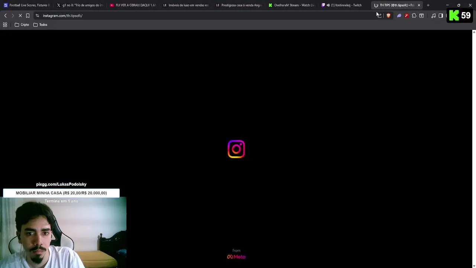Toggle the browser sidebar panel

tap(441, 16)
